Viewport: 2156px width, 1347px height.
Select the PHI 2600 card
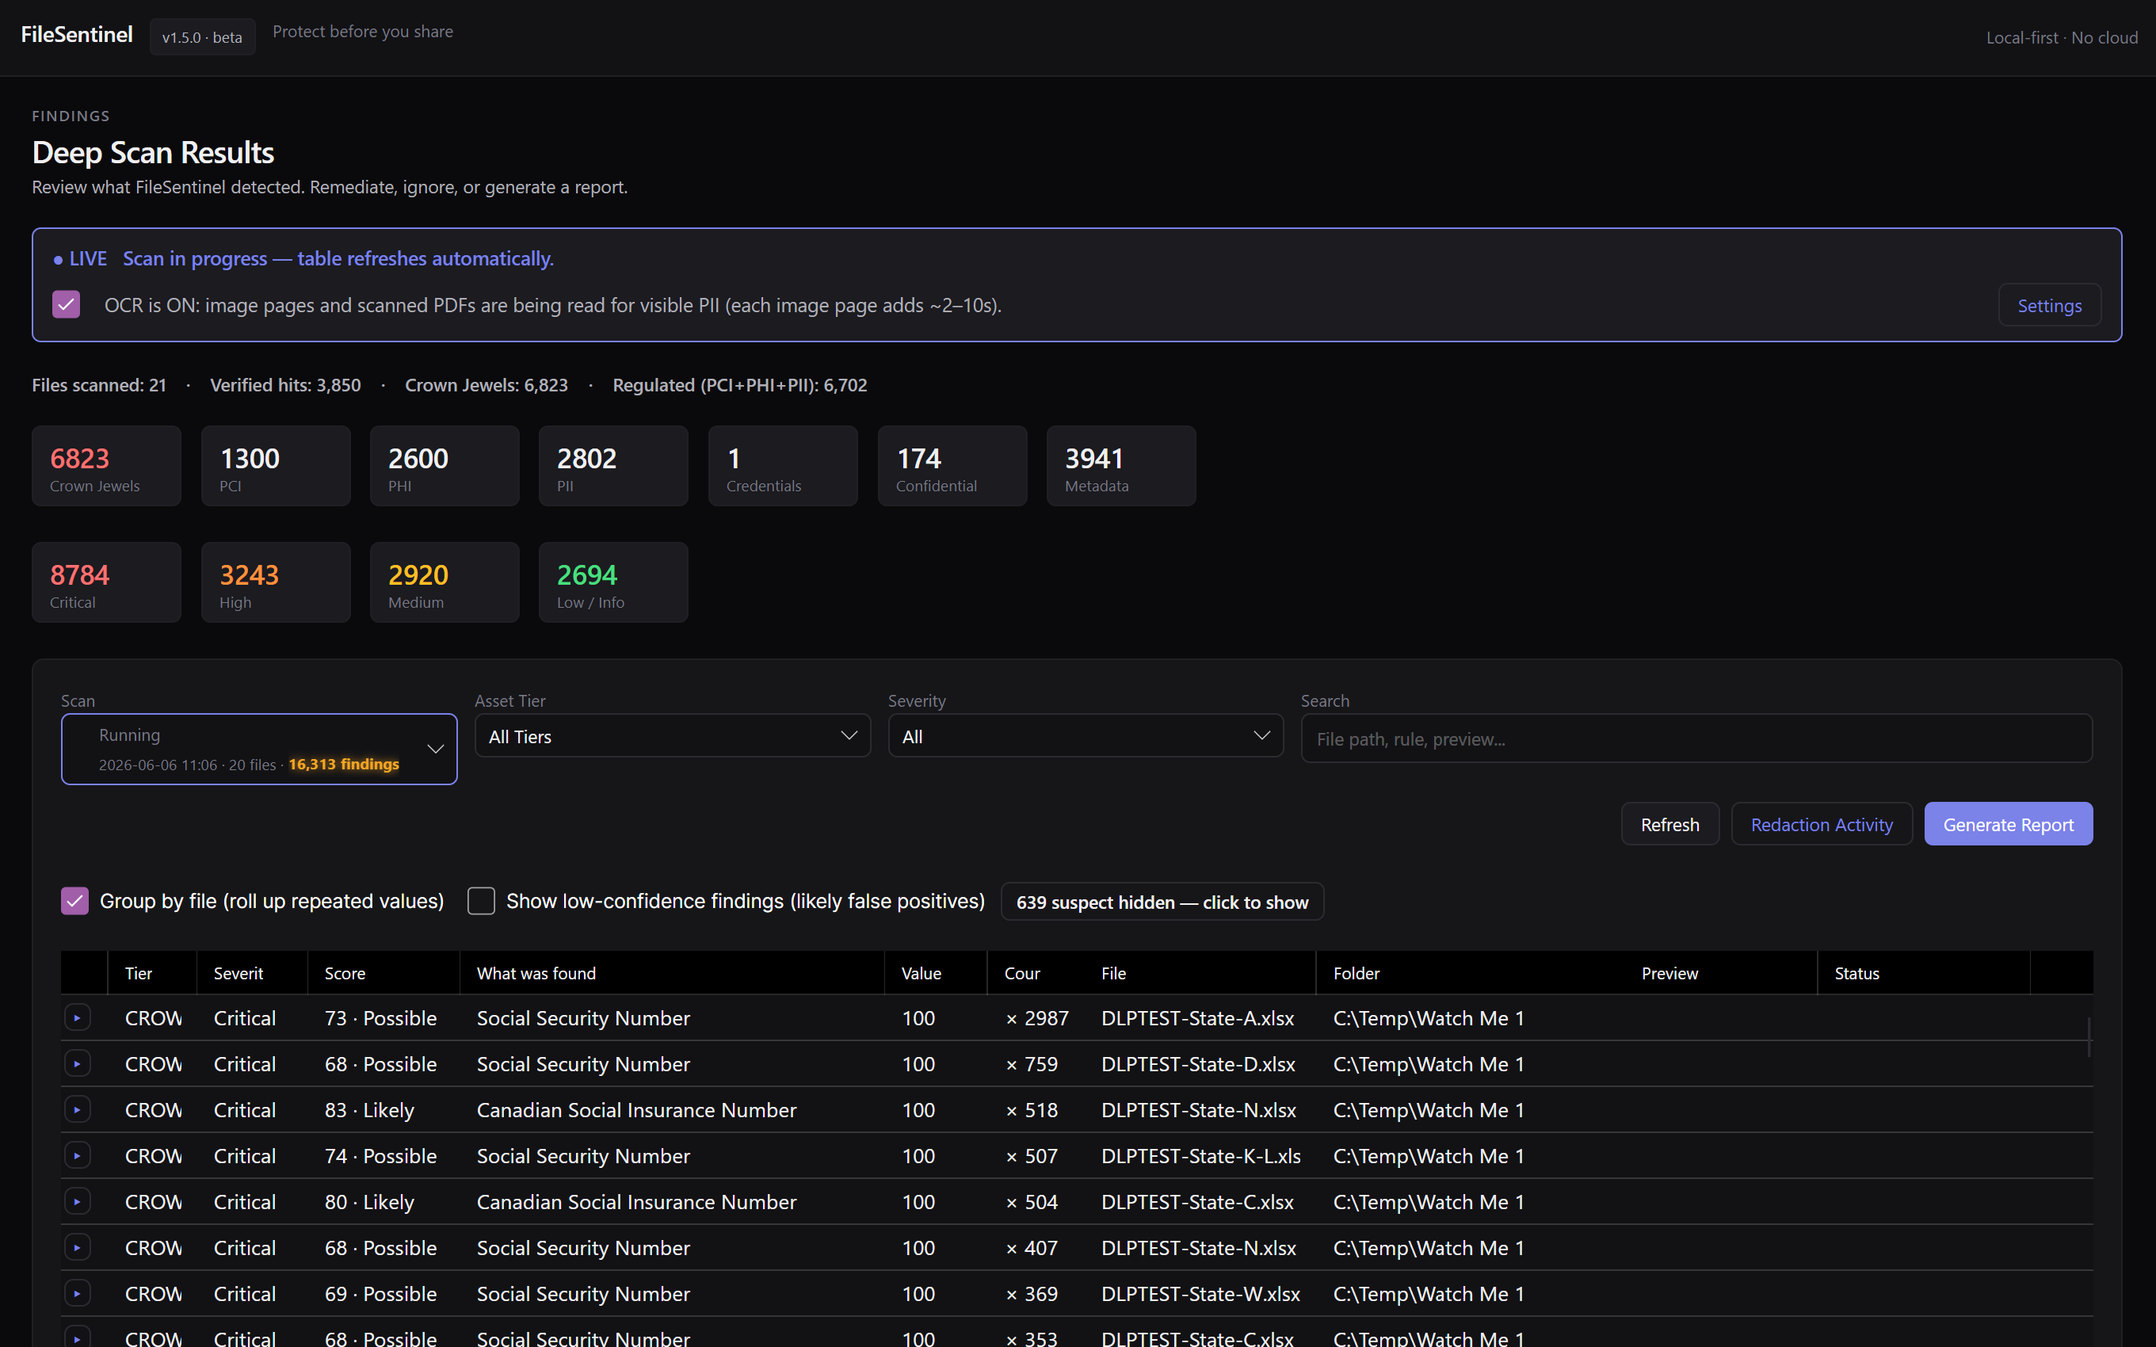[445, 466]
